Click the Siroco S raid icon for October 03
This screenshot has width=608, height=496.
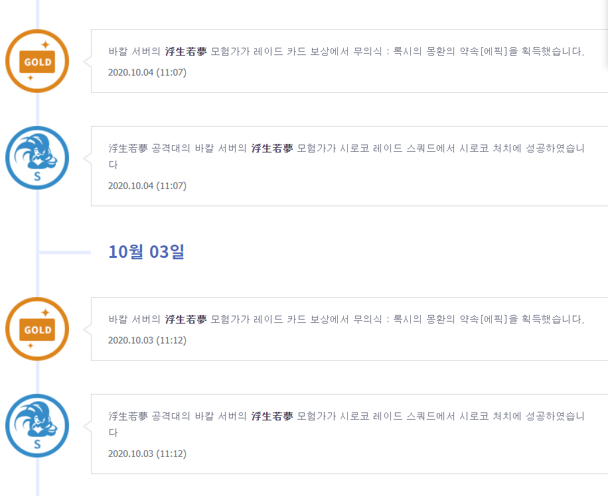[x=37, y=426]
